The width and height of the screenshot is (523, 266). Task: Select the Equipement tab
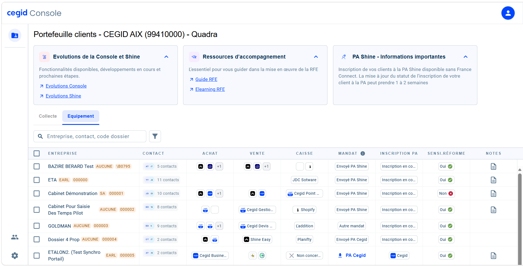[81, 116]
